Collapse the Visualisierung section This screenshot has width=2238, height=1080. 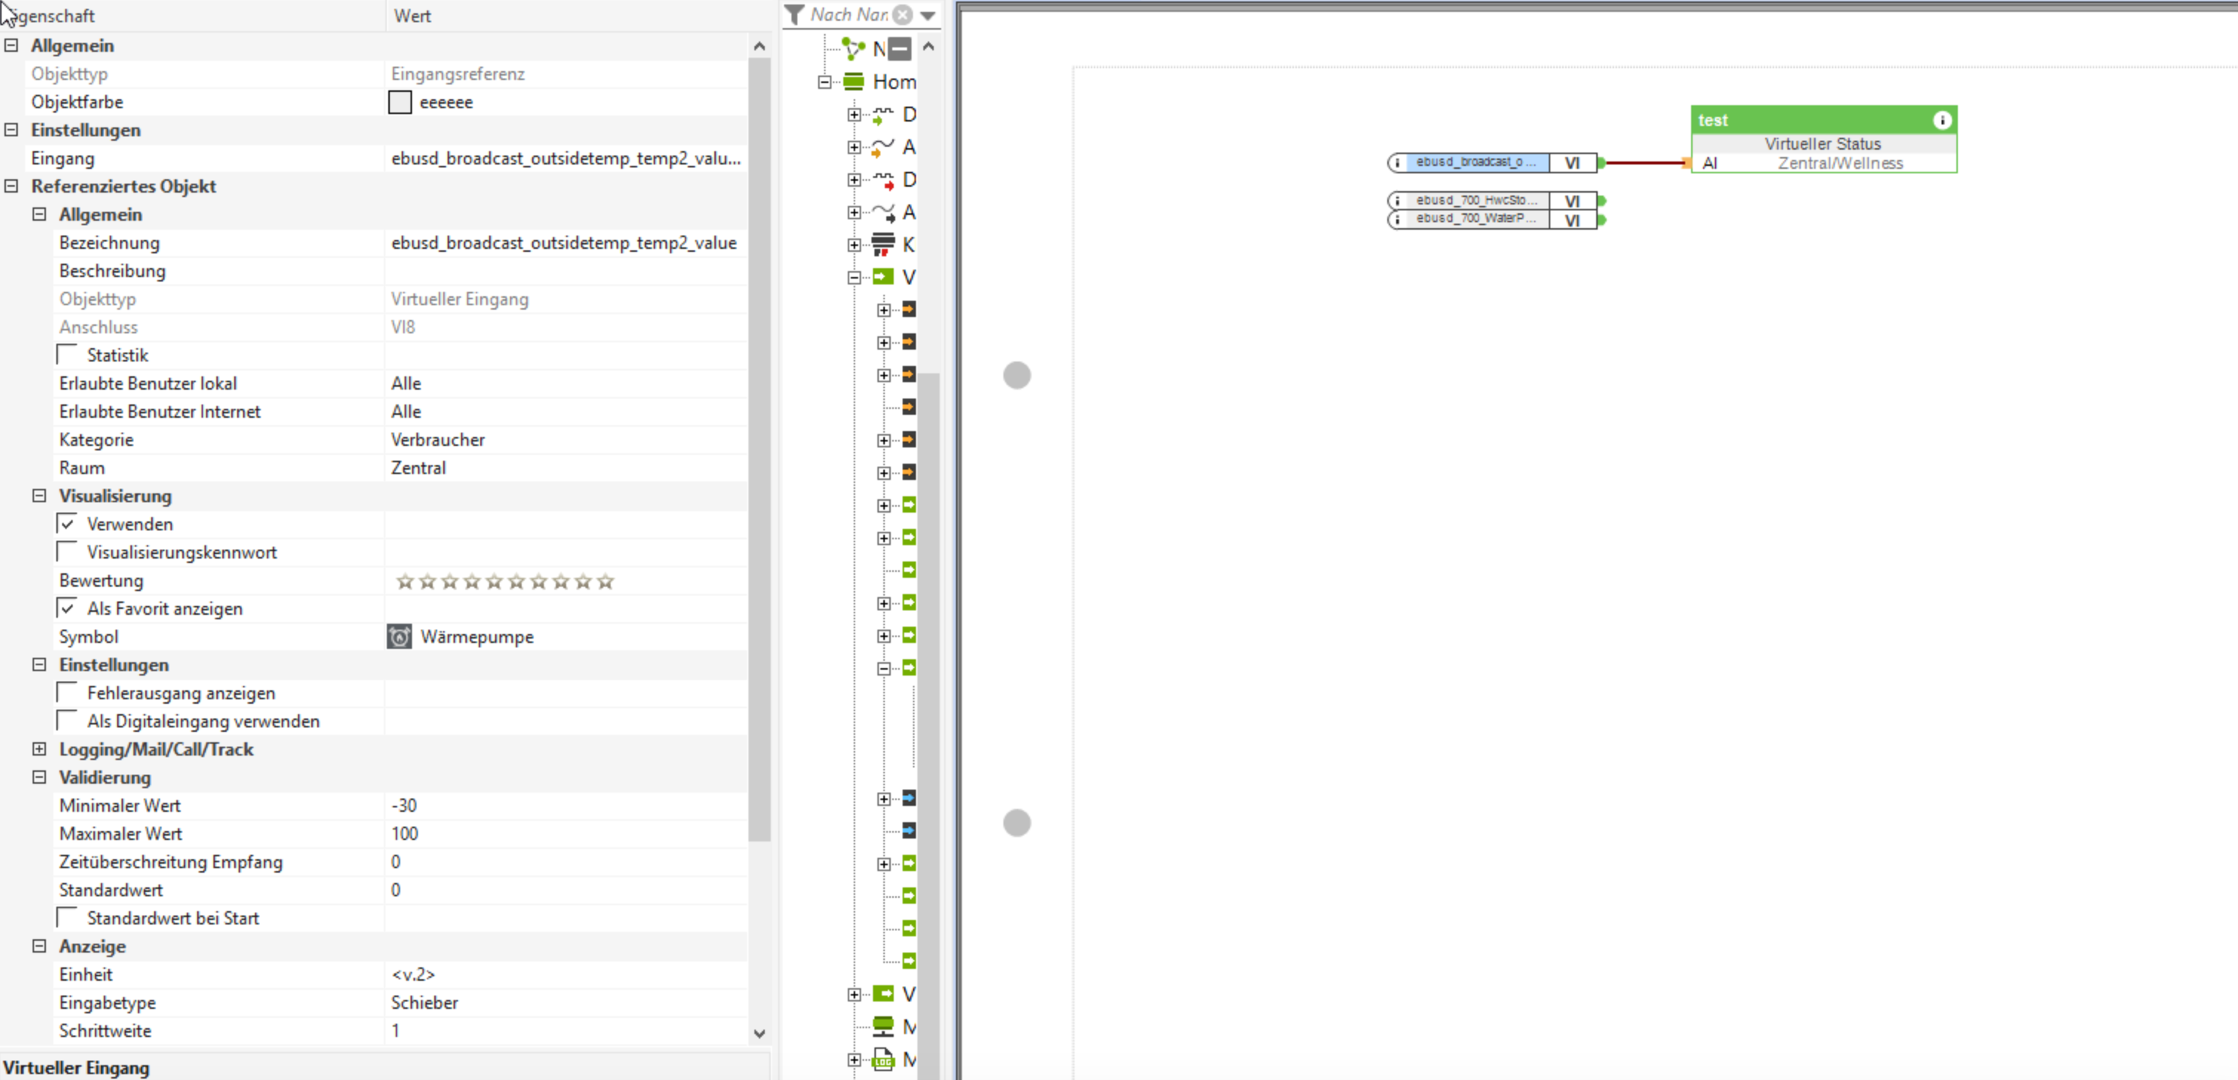click(39, 495)
